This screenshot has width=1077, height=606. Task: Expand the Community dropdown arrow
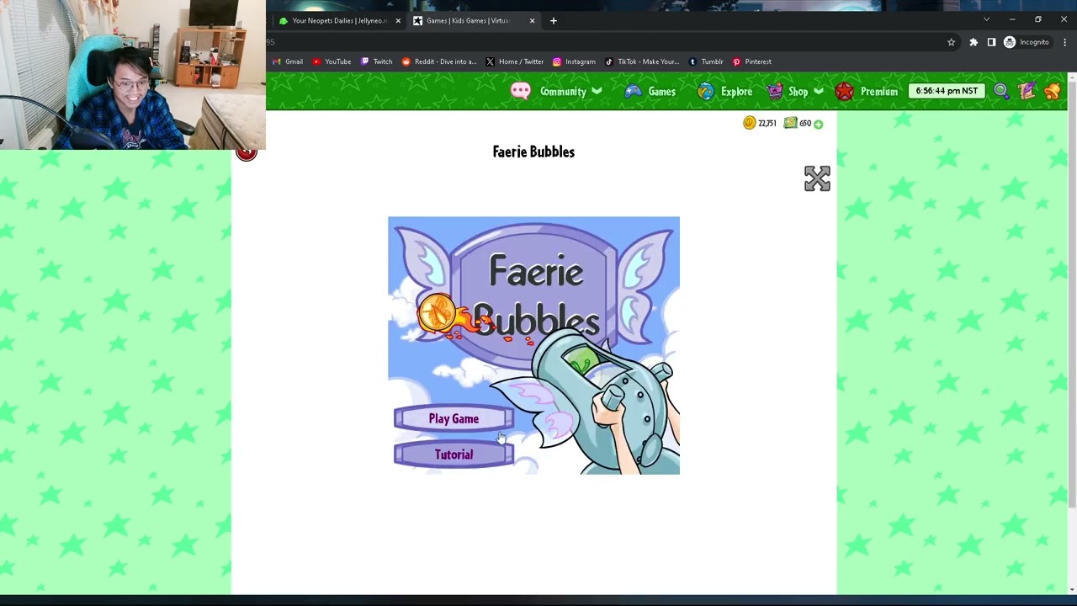[x=597, y=91]
